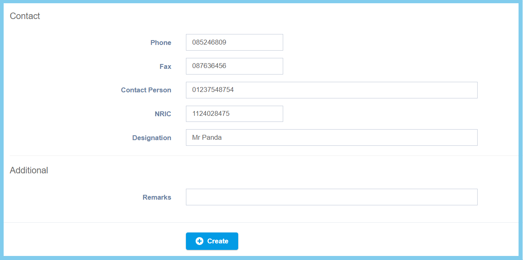The width and height of the screenshot is (523, 260).
Task: Click the Remarks field label
Action: [157, 197]
